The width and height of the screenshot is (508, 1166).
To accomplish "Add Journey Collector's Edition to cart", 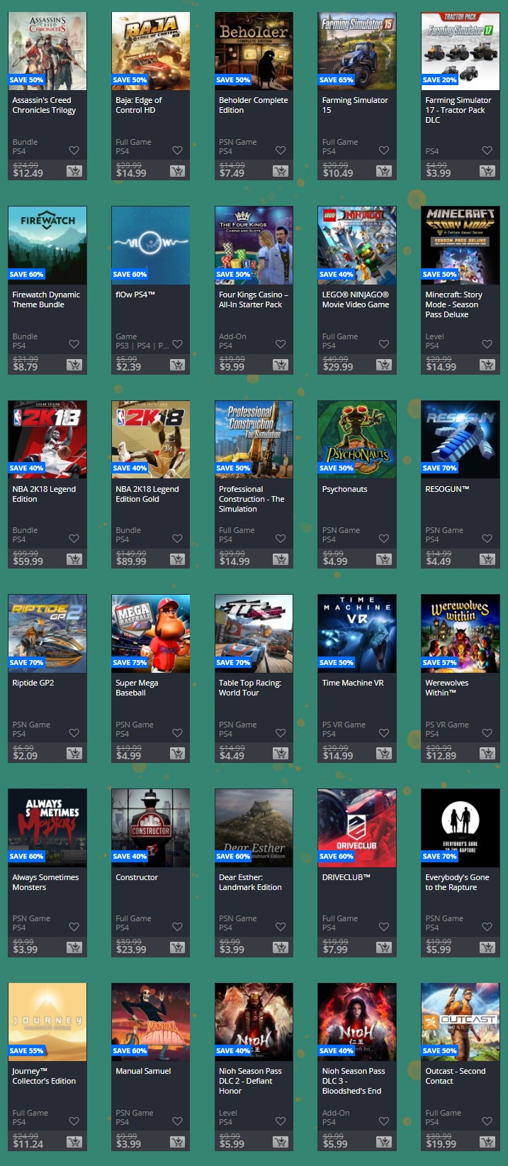I will pyautogui.click(x=74, y=1142).
